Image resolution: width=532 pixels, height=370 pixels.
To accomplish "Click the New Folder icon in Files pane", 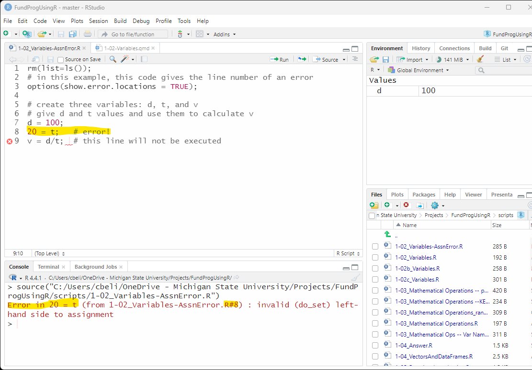I will click(x=374, y=206).
